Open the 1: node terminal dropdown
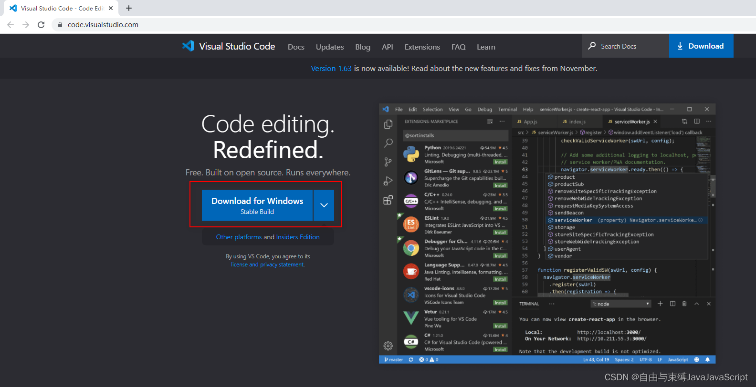The image size is (756, 387). [621, 304]
